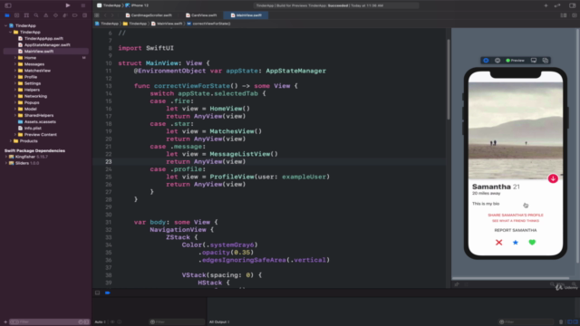This screenshot has height=326, width=580.
Task: Open the Breakpoint navigator
Action: click(74, 15)
